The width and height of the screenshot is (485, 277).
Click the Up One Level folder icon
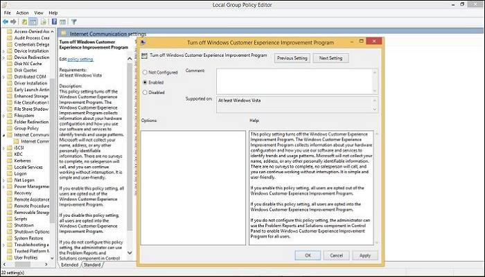click(25, 21)
